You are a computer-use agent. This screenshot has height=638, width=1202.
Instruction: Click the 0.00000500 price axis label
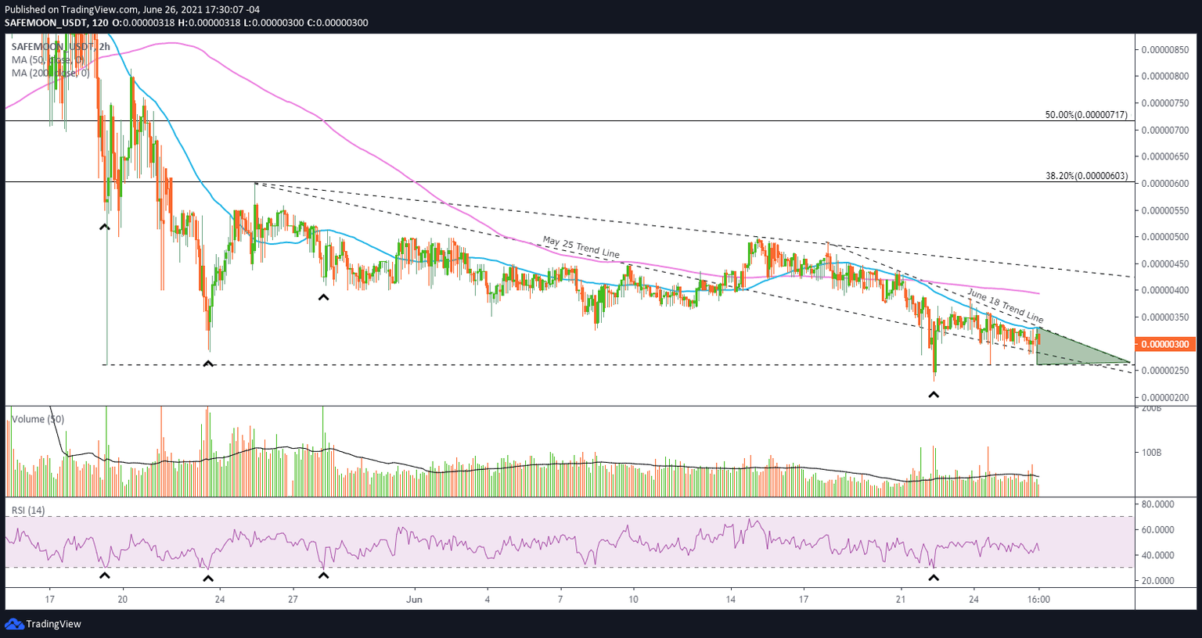tap(1165, 237)
